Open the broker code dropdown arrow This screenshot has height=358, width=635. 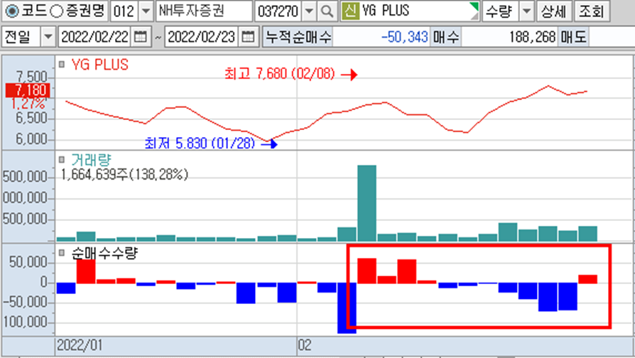click(x=146, y=11)
